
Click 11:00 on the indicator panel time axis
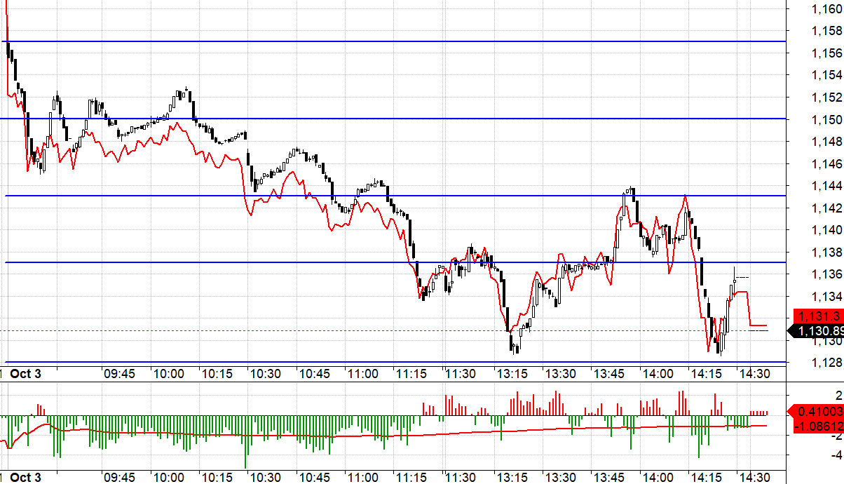coord(363,478)
